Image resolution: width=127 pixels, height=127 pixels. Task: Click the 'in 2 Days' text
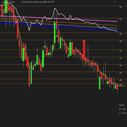coord(123,113)
